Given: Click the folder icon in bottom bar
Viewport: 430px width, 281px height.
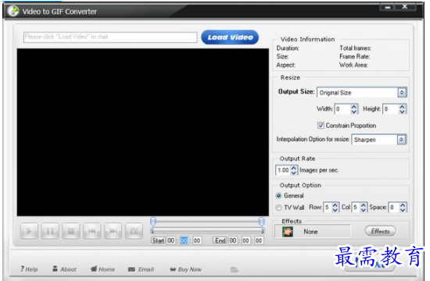Looking at the screenshot, I should [x=235, y=270].
